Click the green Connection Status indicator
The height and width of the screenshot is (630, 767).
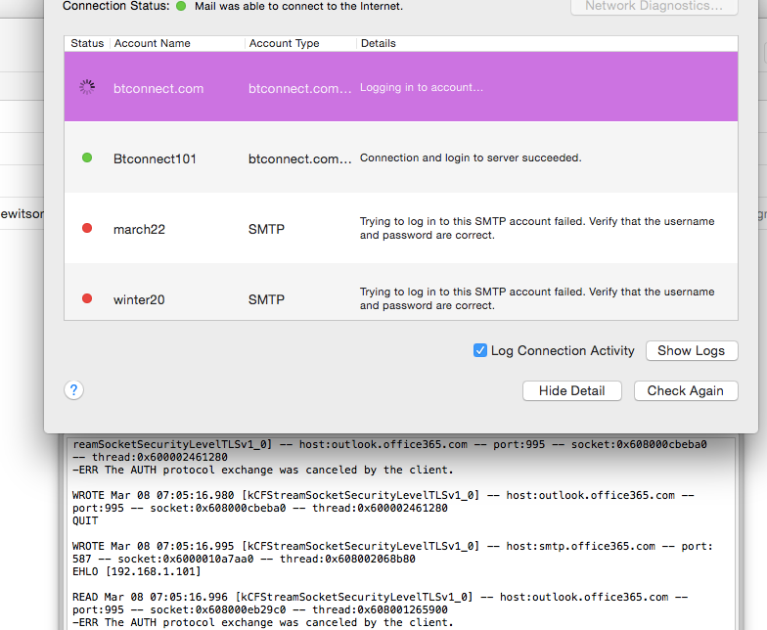(181, 6)
